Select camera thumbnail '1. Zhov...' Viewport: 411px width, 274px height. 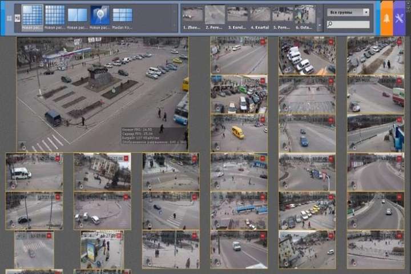point(192,16)
